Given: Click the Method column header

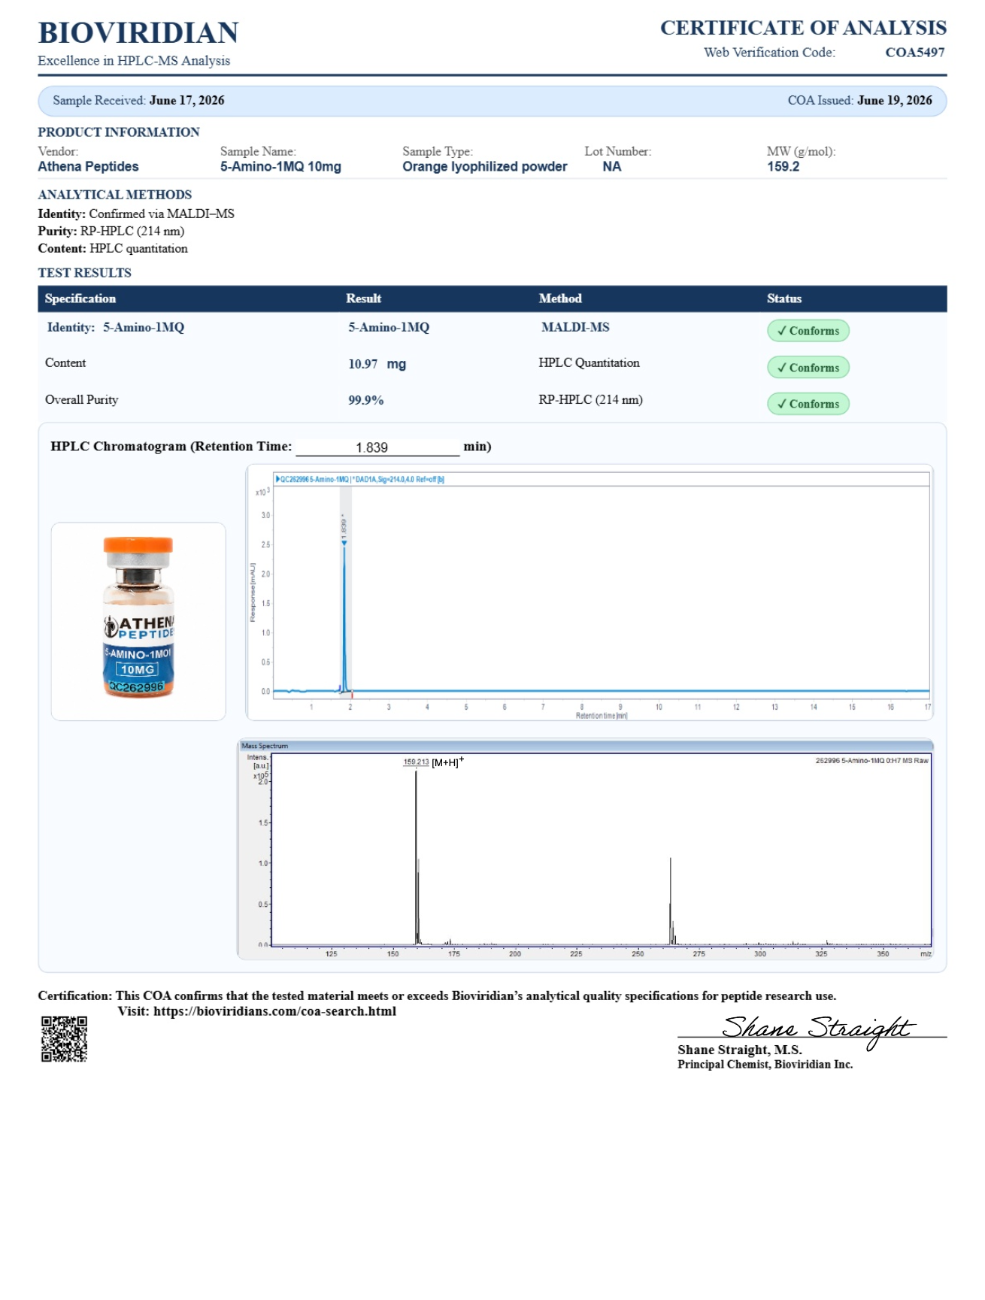Looking at the screenshot, I should pos(560,298).
